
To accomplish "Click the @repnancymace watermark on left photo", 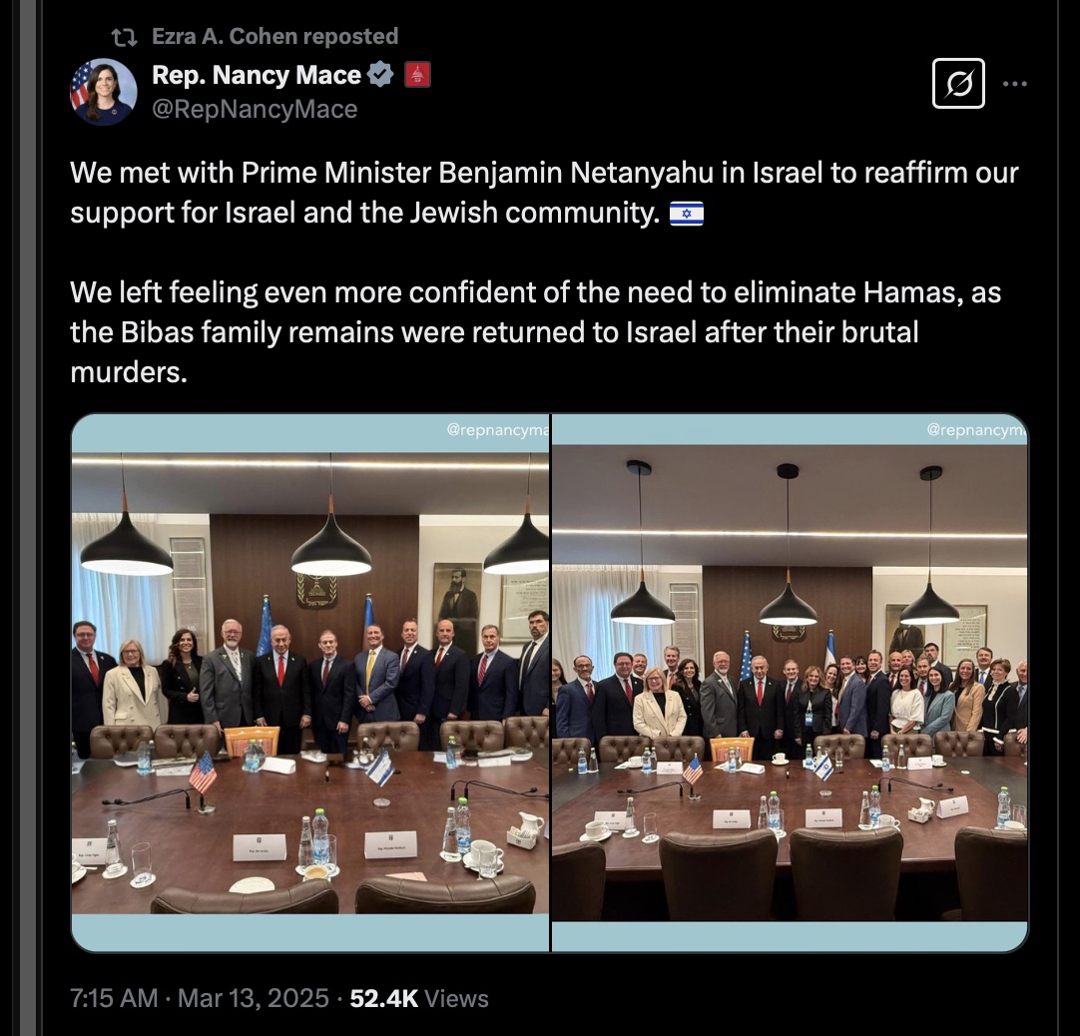I will 497,430.
